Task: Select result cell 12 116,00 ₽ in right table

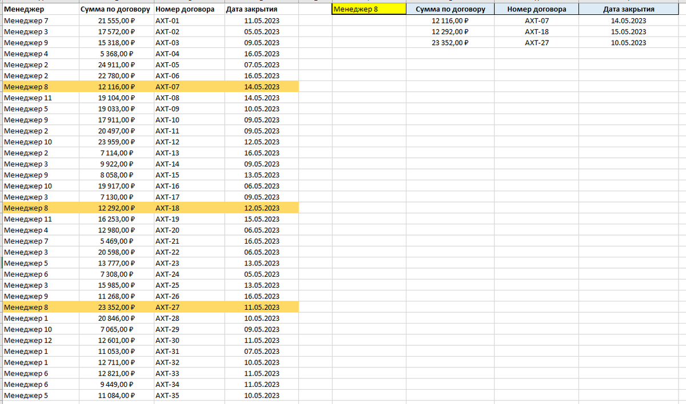Action: coord(450,21)
